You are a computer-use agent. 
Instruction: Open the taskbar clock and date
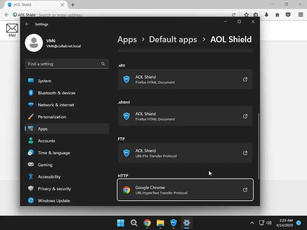pos(285,223)
